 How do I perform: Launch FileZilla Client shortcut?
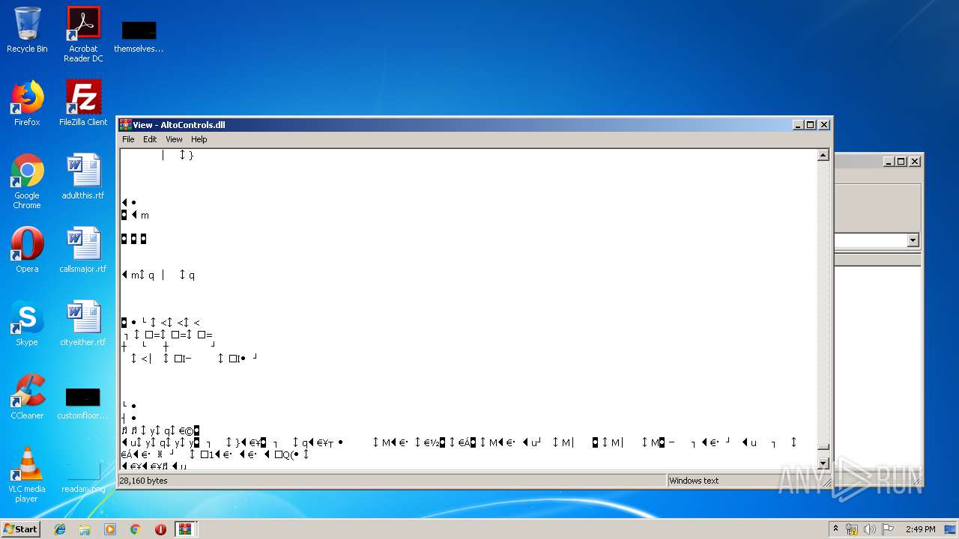(83, 103)
